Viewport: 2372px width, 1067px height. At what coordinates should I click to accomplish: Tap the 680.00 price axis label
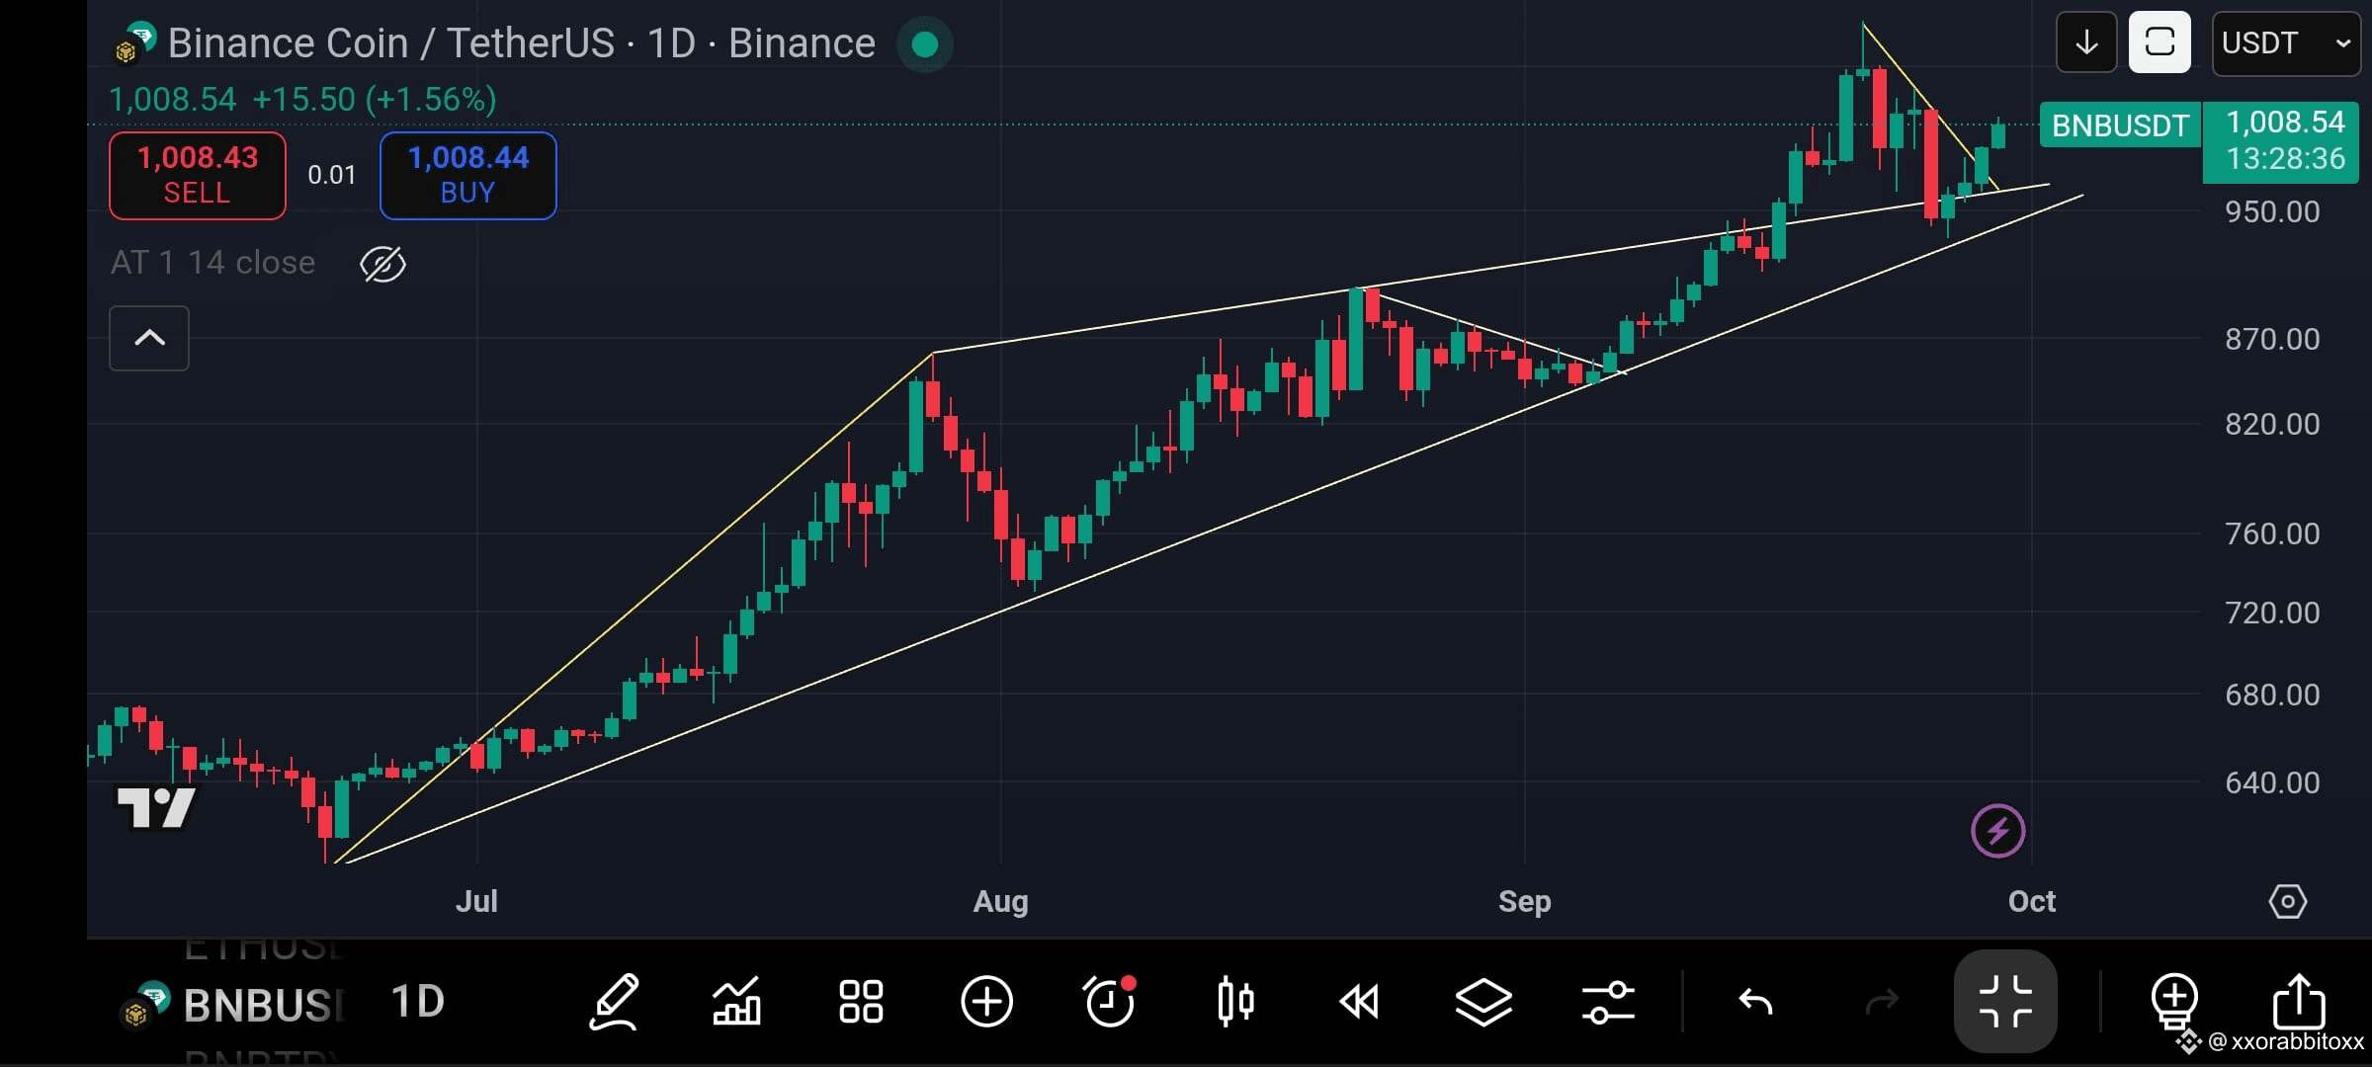pyautogui.click(x=2272, y=695)
